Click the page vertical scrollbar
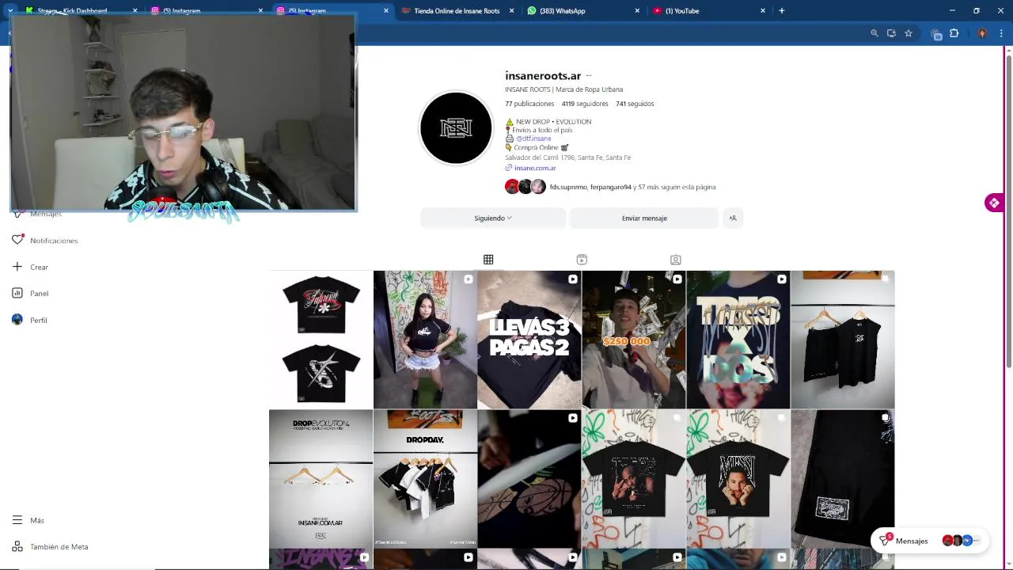 (x=1008, y=210)
